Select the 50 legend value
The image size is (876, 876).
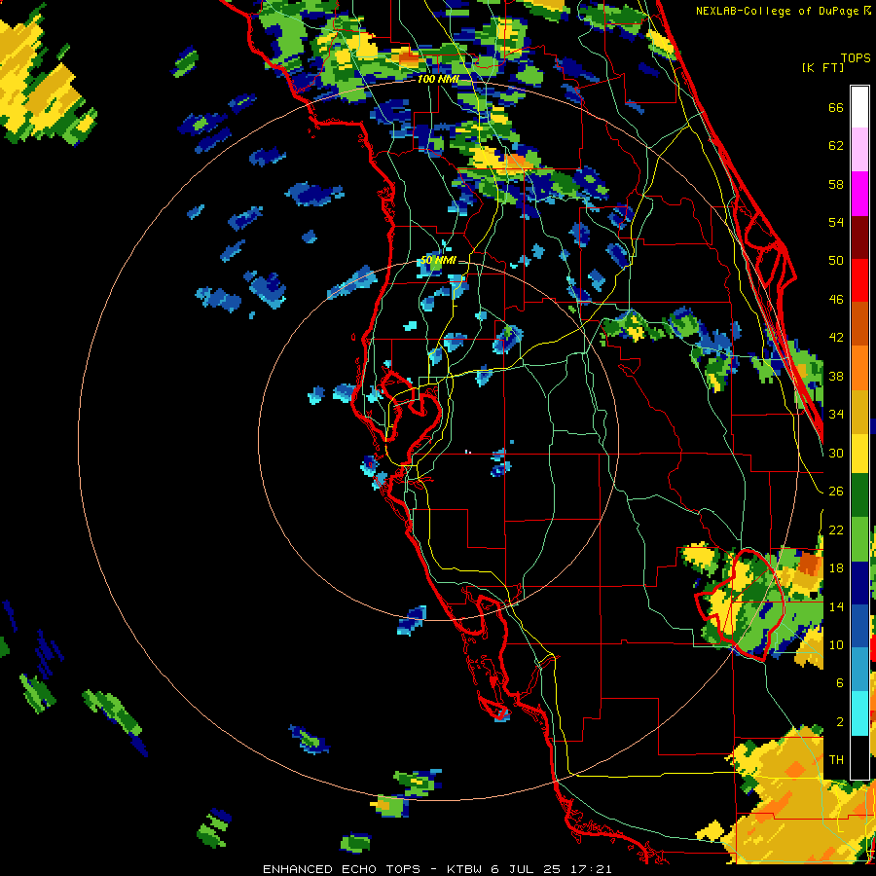coord(836,260)
